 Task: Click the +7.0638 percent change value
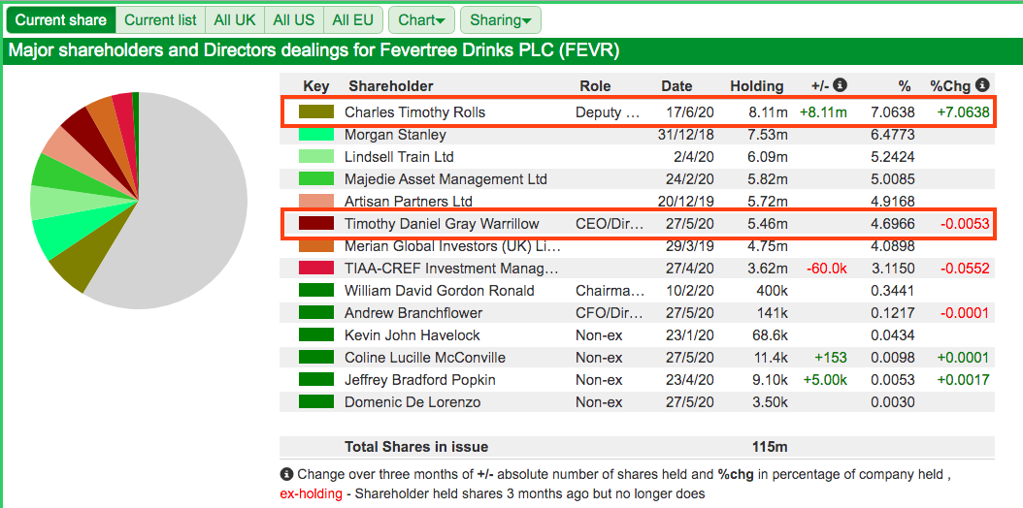click(x=963, y=112)
